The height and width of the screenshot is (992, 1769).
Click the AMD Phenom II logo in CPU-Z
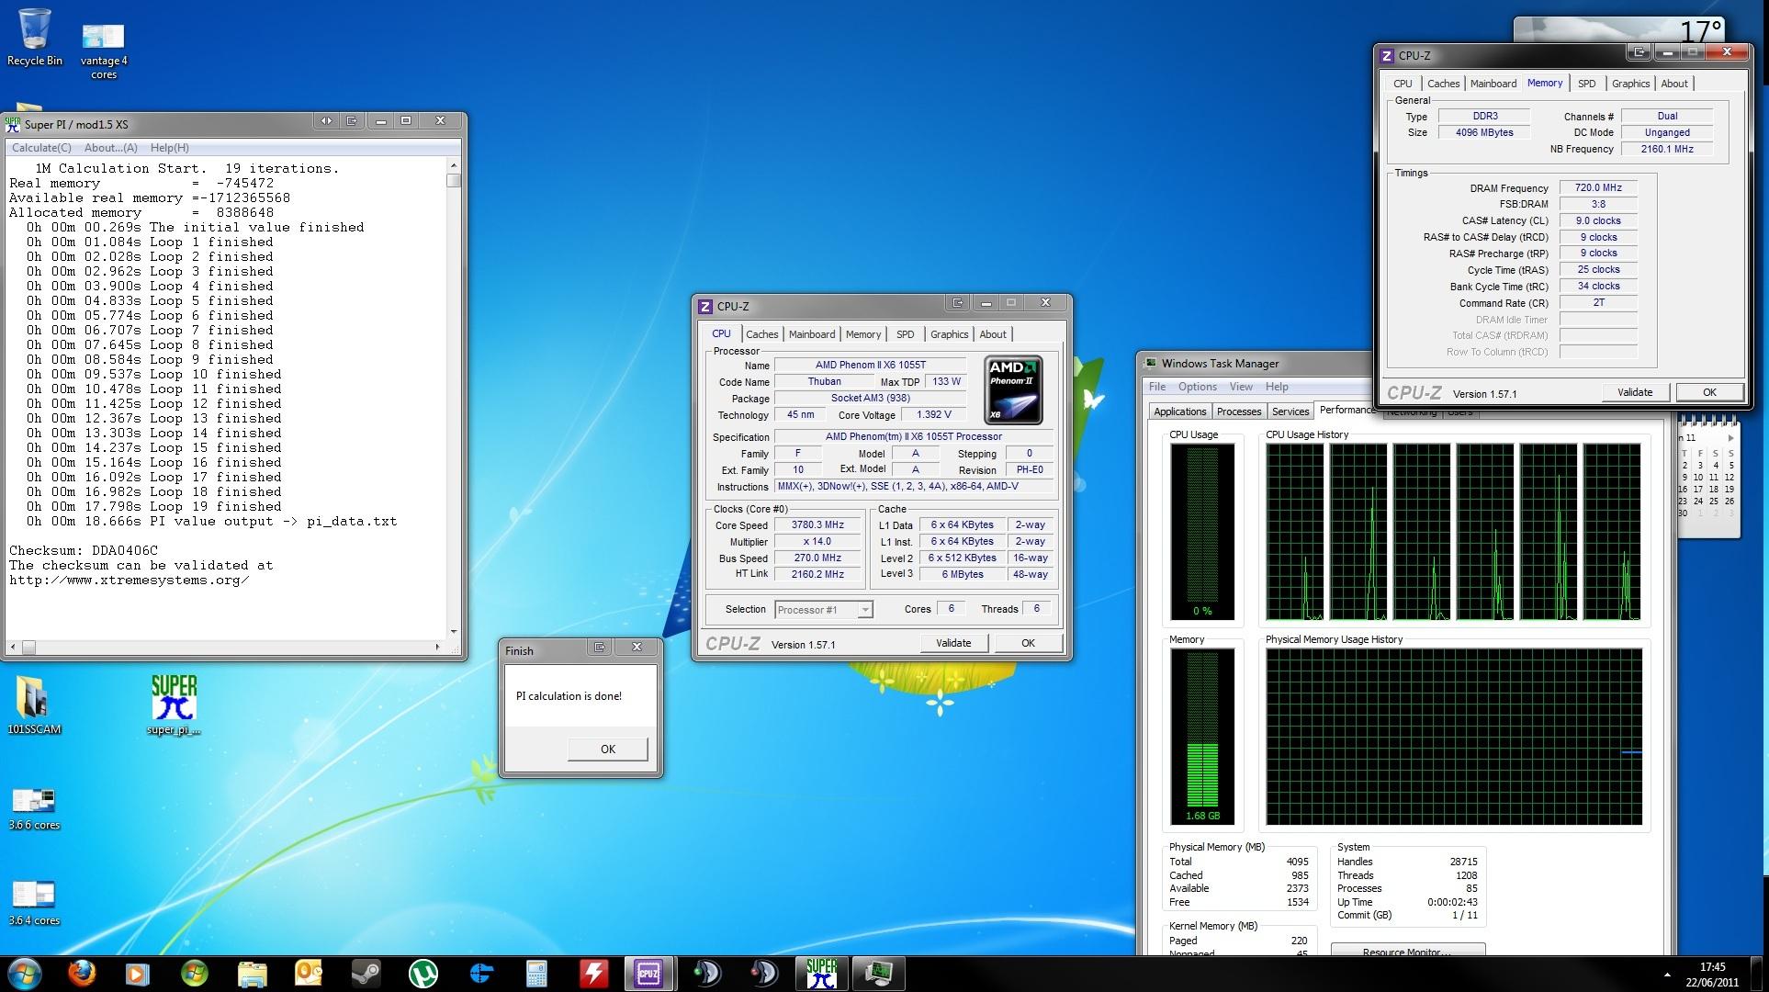click(x=1013, y=390)
